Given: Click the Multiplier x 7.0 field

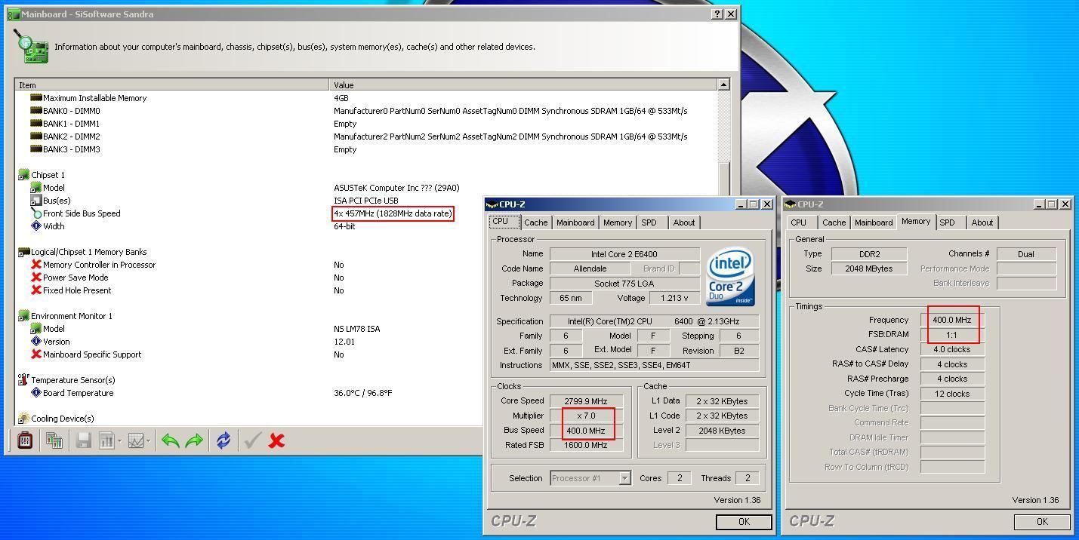Looking at the screenshot, I should [587, 416].
